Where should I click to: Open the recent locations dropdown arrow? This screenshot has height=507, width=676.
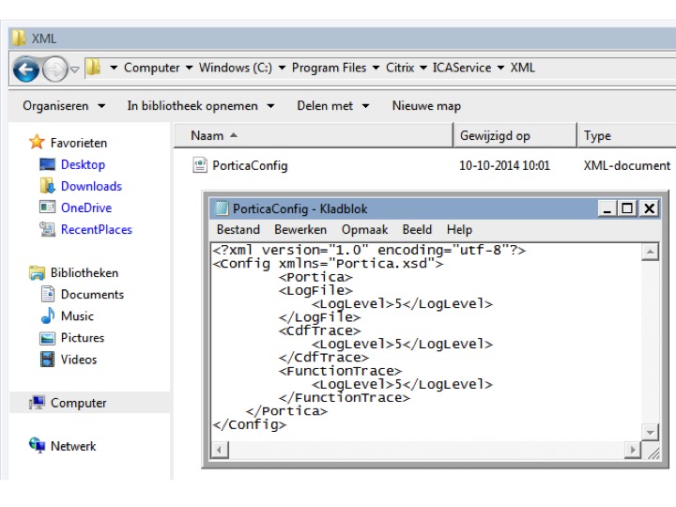click(x=74, y=69)
